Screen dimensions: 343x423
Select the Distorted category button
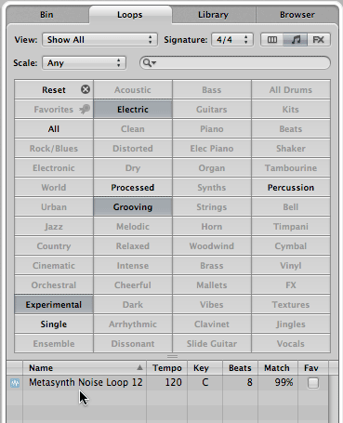coord(133,148)
